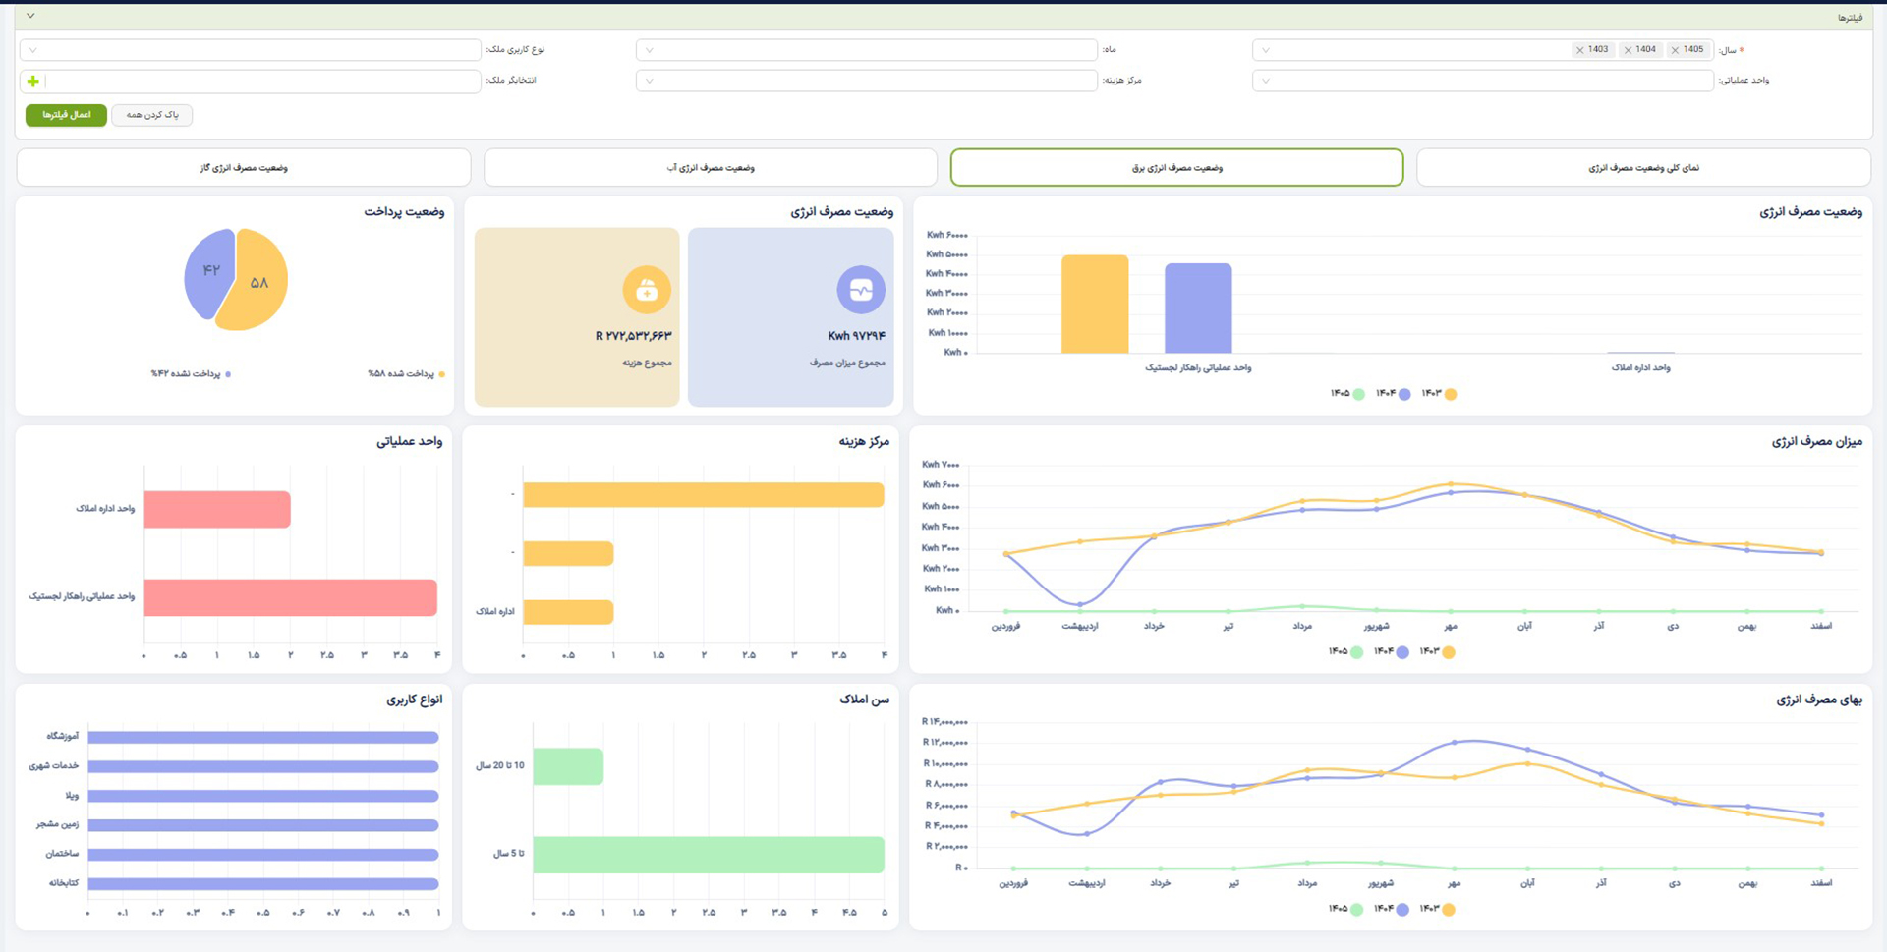
Task: Switch to water energy consumption tab
Action: (711, 168)
